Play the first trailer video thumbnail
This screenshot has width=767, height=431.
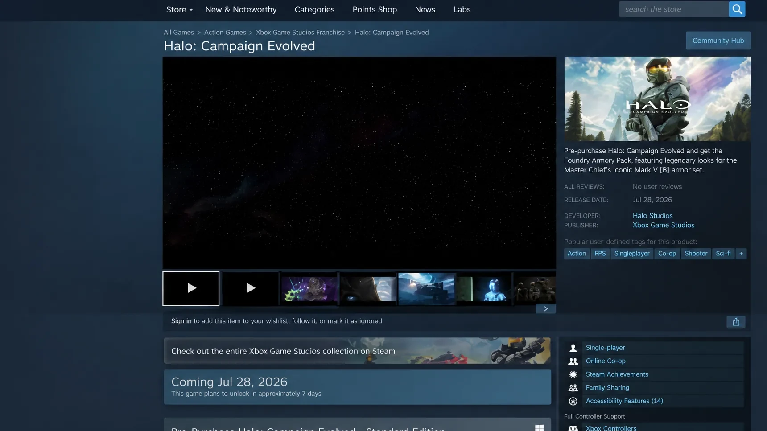pos(191,288)
